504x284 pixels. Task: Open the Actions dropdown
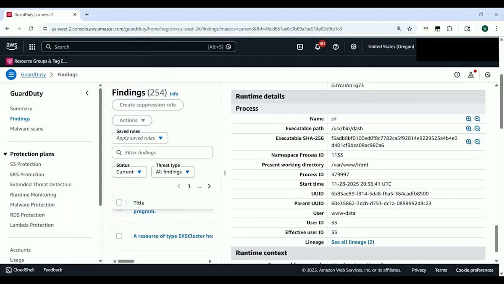click(x=132, y=120)
